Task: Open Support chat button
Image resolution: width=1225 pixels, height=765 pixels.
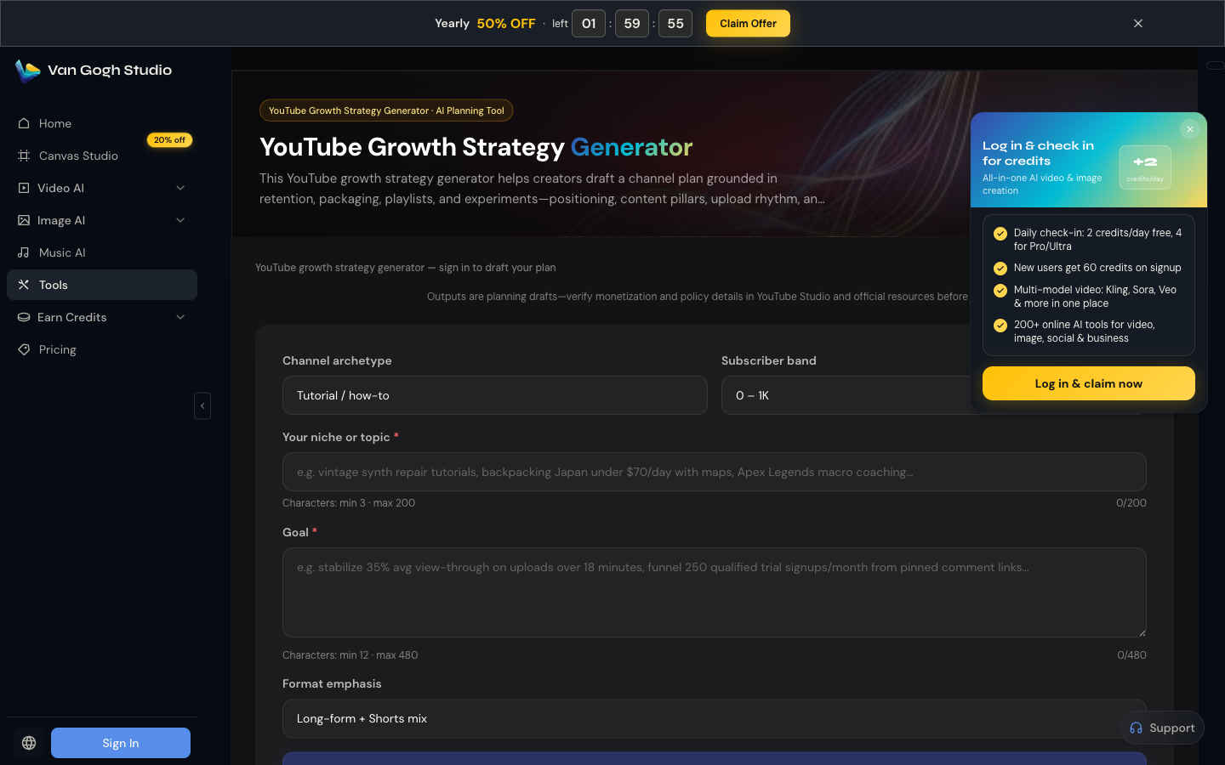Action: 1162,728
